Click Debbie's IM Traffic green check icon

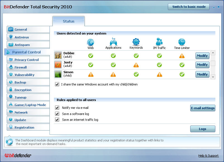[x=159, y=55]
